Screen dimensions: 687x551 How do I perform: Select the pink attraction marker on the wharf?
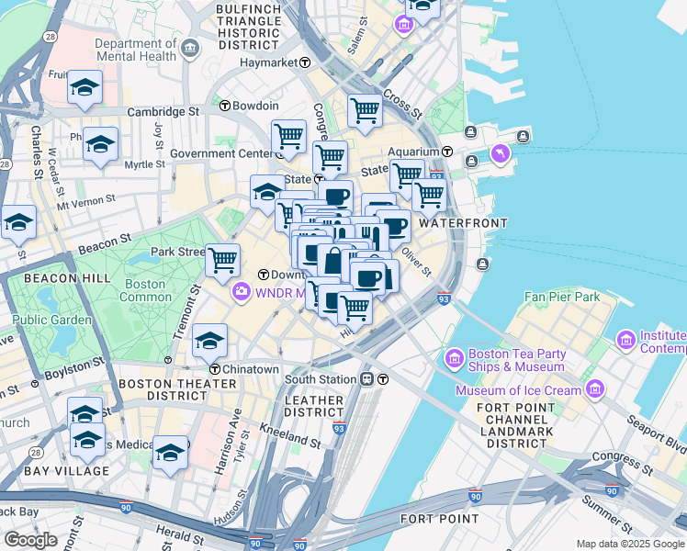tap(500, 152)
